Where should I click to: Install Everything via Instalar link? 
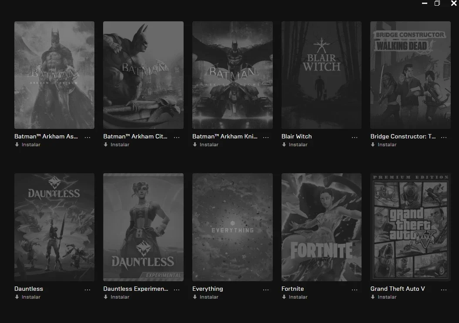click(x=205, y=297)
